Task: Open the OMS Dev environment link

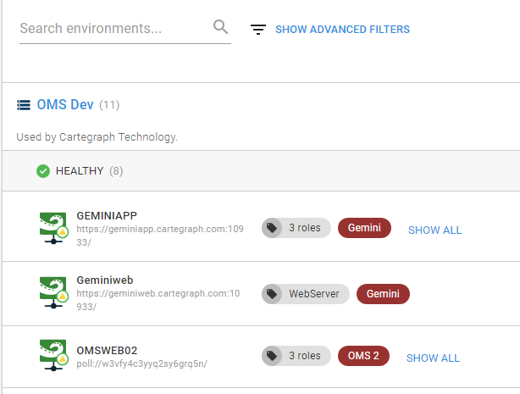Action: click(x=65, y=104)
